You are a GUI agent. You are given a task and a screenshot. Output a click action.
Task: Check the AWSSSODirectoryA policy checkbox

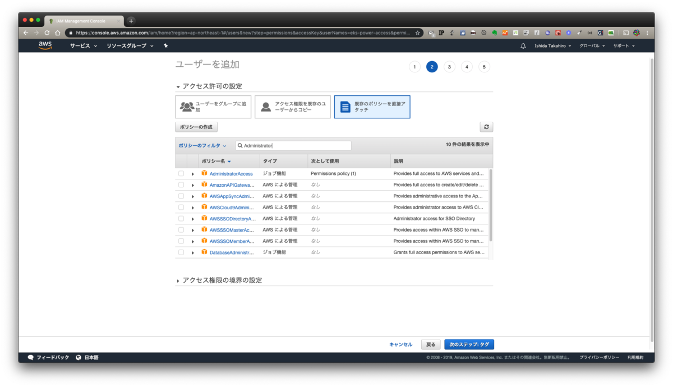tap(181, 219)
